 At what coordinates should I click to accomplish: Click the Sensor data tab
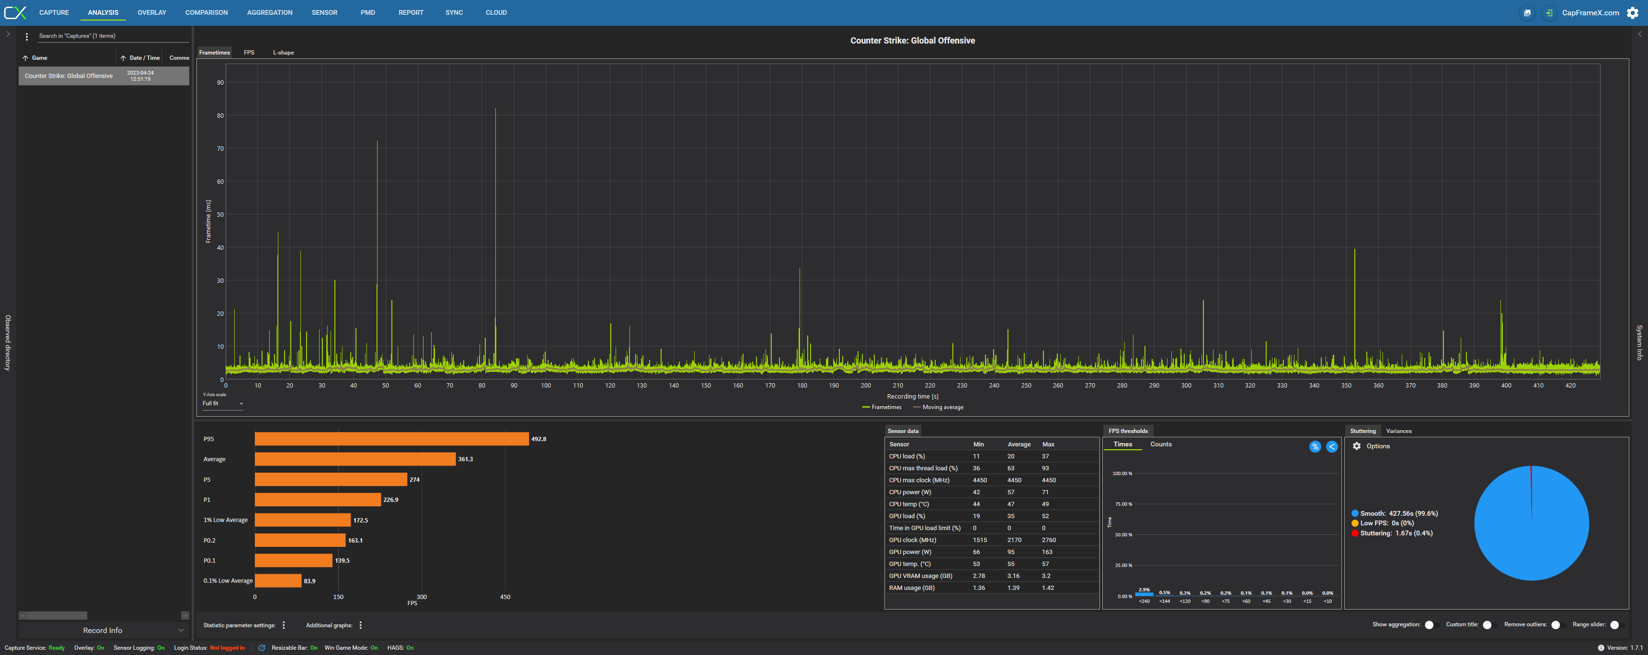903,432
